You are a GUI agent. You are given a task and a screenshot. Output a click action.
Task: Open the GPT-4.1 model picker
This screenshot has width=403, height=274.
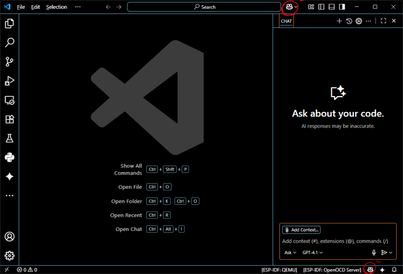pyautogui.click(x=312, y=252)
